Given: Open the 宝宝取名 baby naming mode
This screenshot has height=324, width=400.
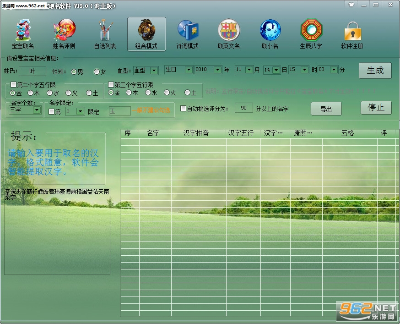Looking at the screenshot, I should pos(23,34).
